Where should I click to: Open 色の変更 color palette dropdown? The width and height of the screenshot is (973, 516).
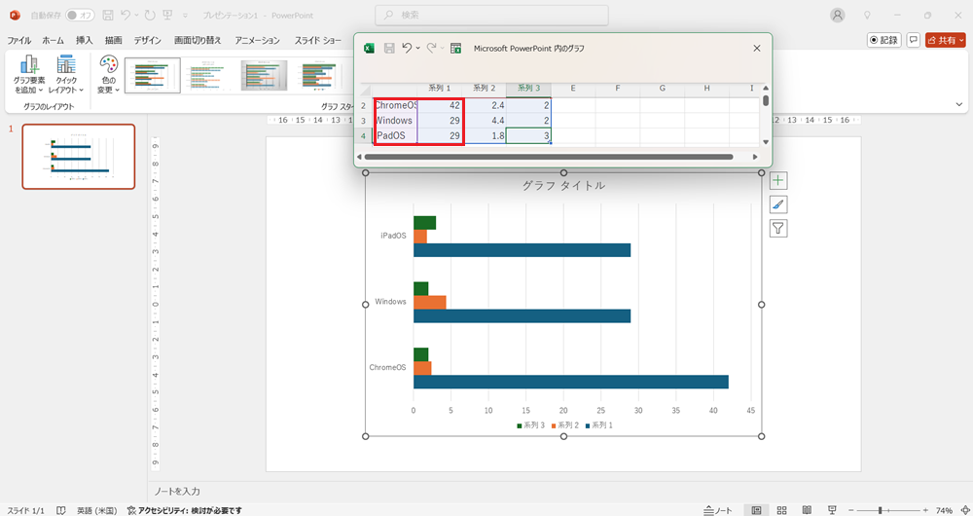[108, 74]
